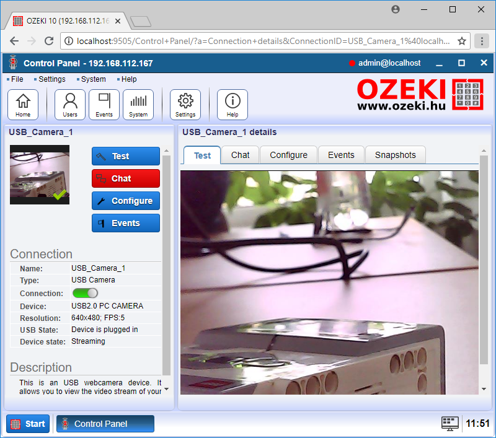Click the blue Test button
Image resolution: width=496 pixels, height=438 pixels.
point(126,156)
